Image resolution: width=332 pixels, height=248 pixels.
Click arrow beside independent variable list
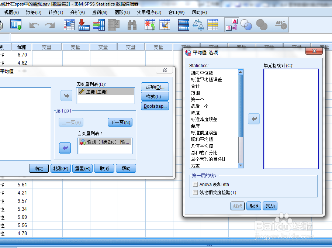click(x=65, y=148)
